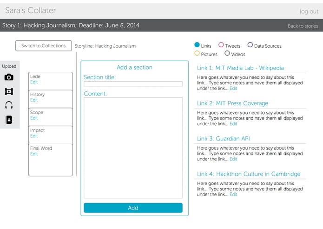Edit notes under Hackthon Culture link
The height and width of the screenshot is (229, 323).
[233, 194]
